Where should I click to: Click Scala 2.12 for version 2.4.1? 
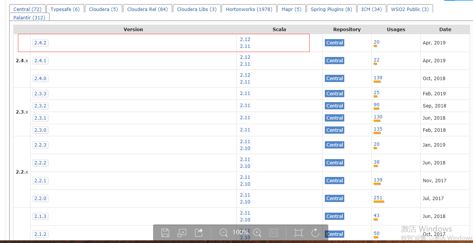pyautogui.click(x=245, y=57)
